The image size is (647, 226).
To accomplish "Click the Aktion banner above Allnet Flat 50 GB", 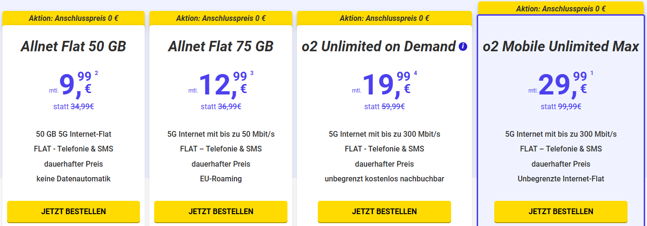I will coord(74,19).
